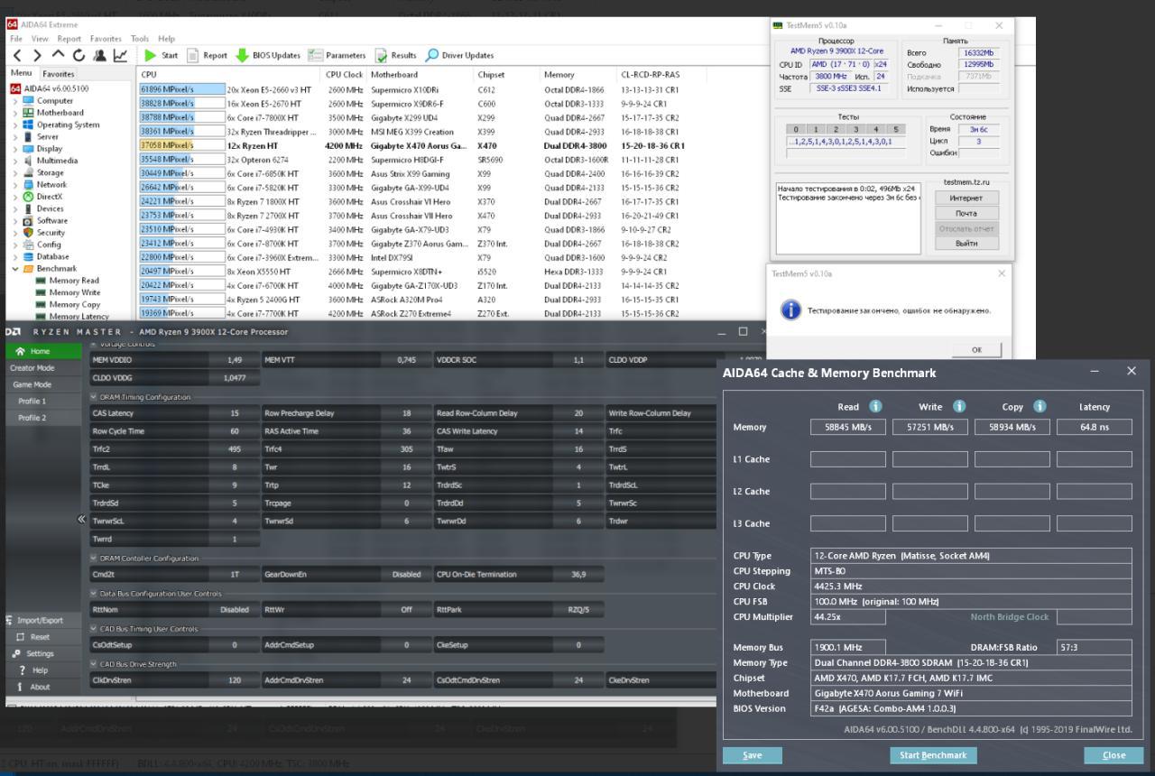
Task: Click the Memory Latency value 64.8 ns
Action: click(1094, 427)
